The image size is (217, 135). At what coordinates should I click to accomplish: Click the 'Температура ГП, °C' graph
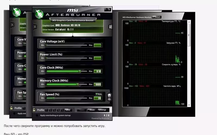click(155, 32)
